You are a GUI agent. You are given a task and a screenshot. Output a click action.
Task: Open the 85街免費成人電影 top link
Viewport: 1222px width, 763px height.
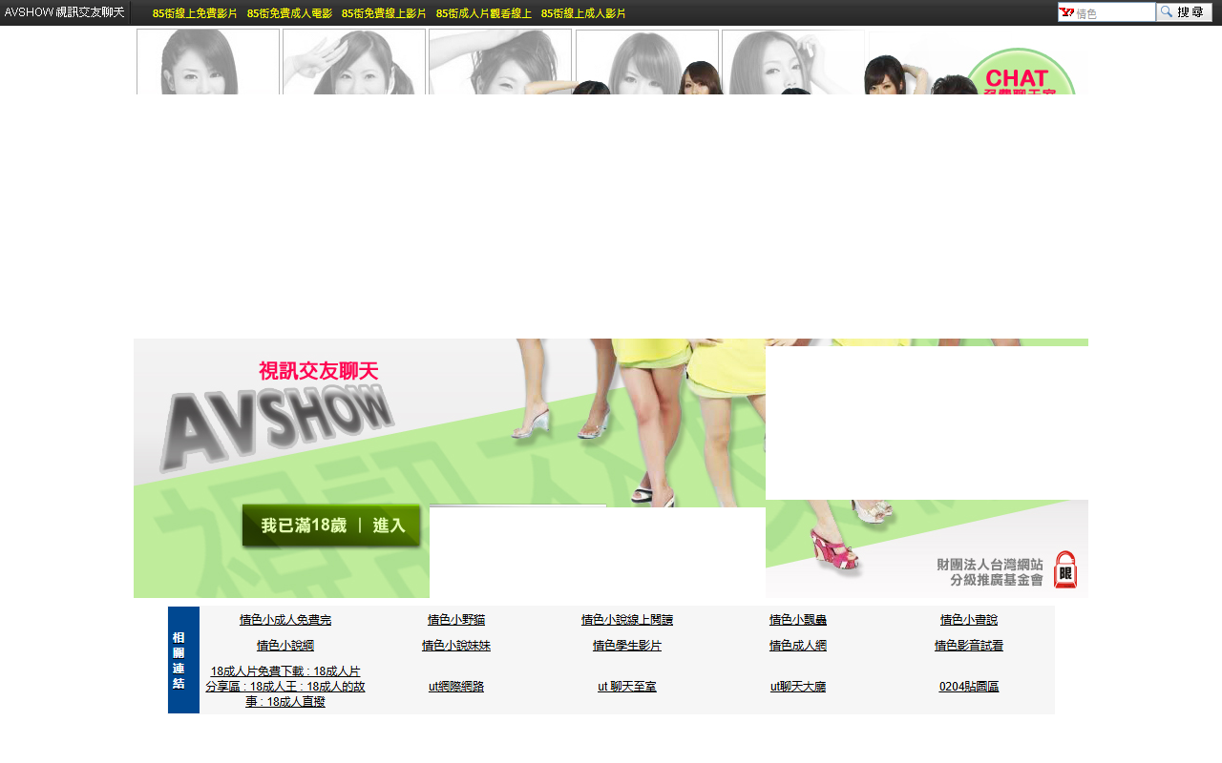(289, 13)
